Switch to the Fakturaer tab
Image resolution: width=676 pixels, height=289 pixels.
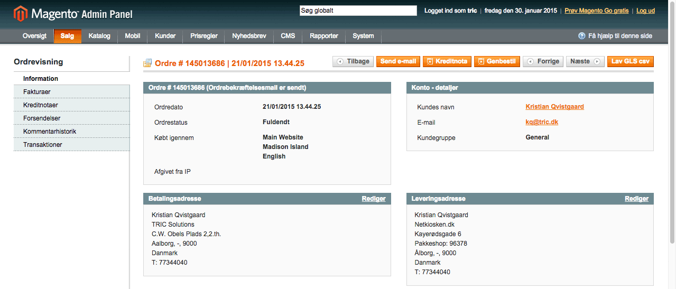(x=37, y=92)
